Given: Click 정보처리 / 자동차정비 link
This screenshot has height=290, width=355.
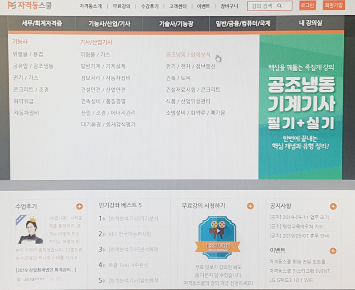Looking at the screenshot, I should (x=106, y=78).
